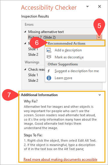Collapse the Check reading order group triangle
Viewport: 108px width, 165px height.
[x=25, y=69]
